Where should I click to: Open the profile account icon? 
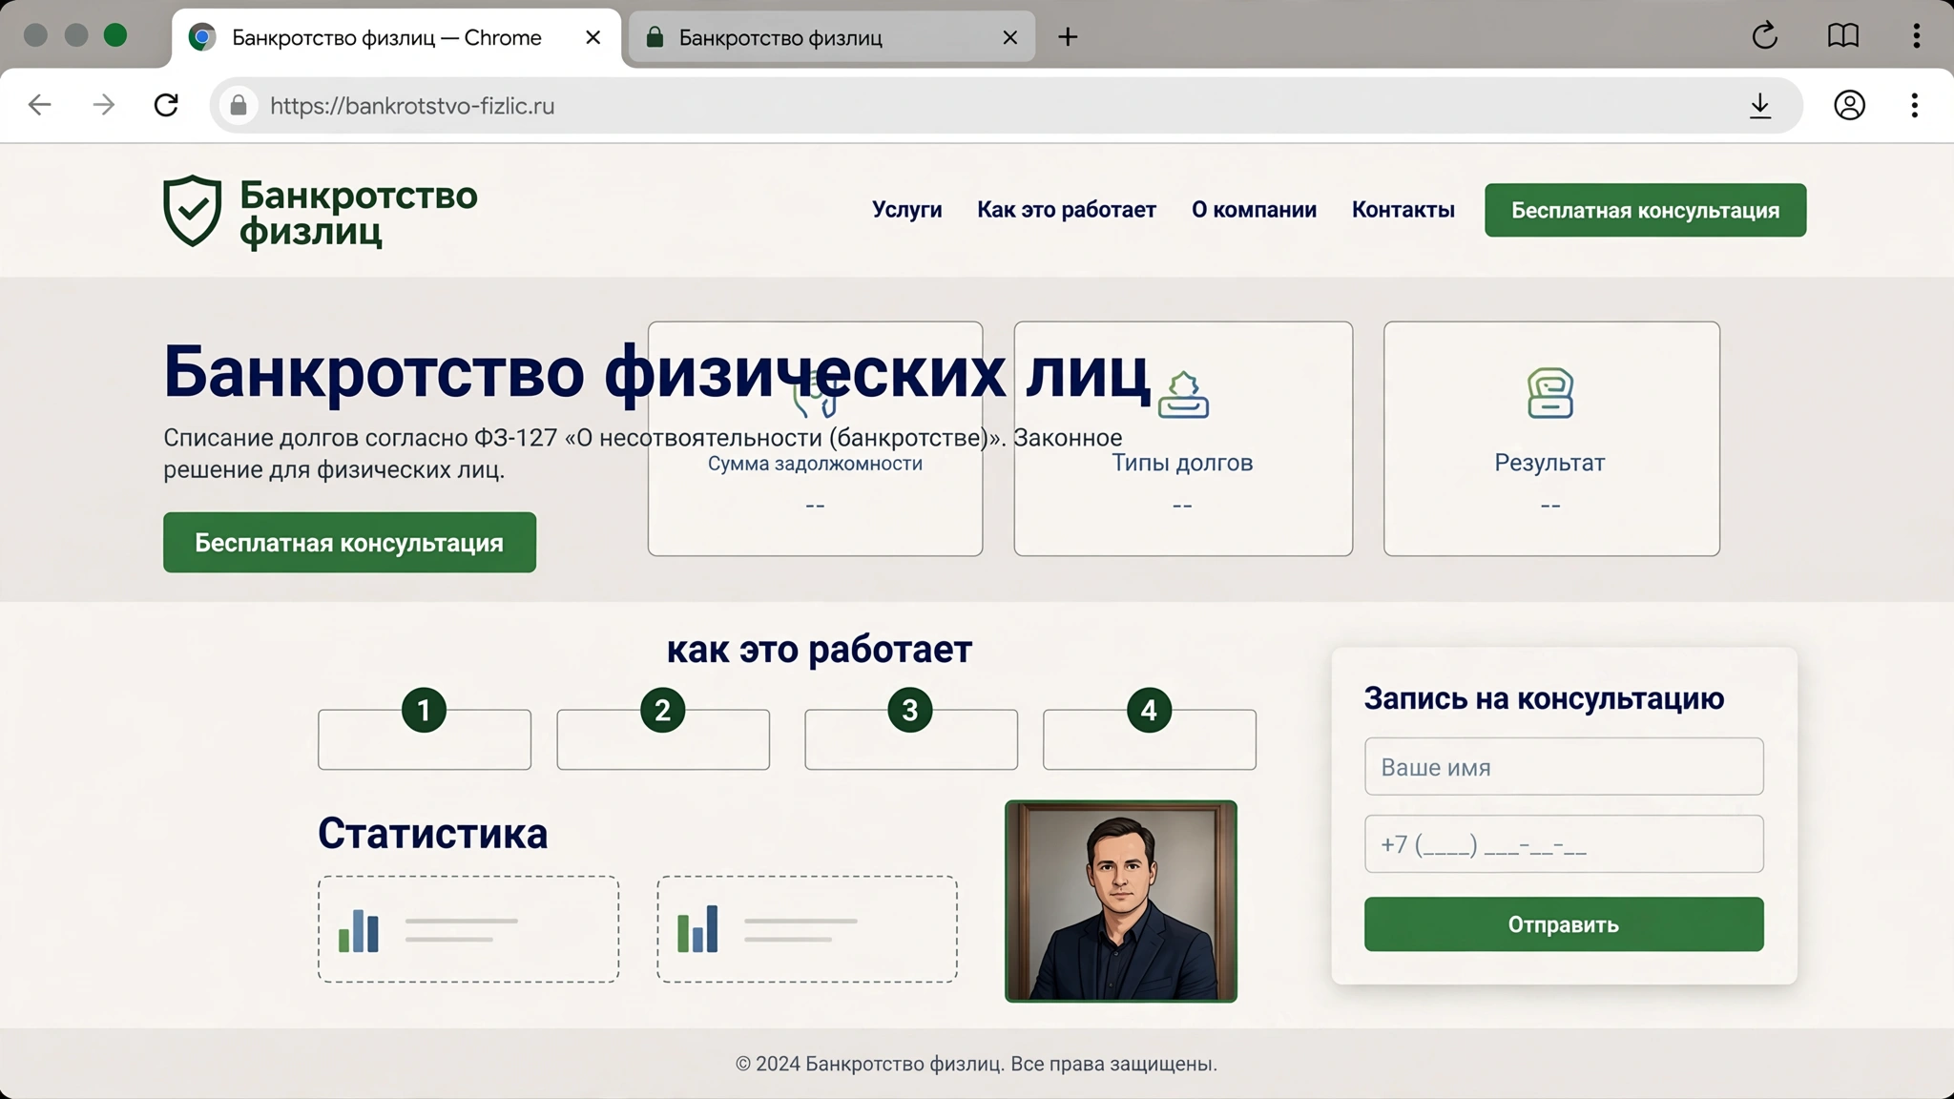tap(1849, 105)
